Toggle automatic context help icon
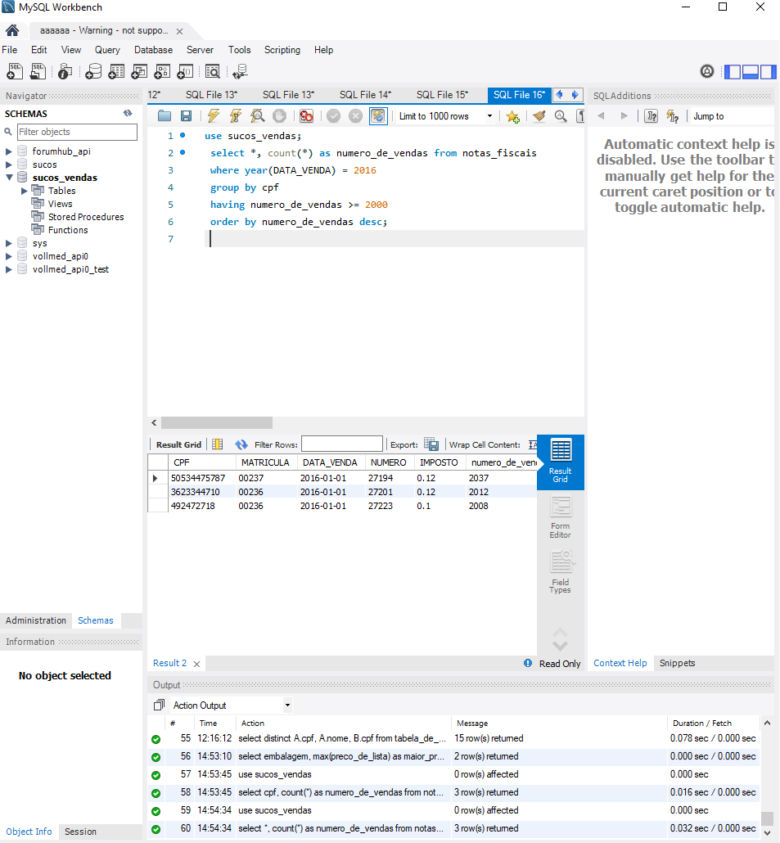The height and width of the screenshot is (843, 780). pos(673,116)
